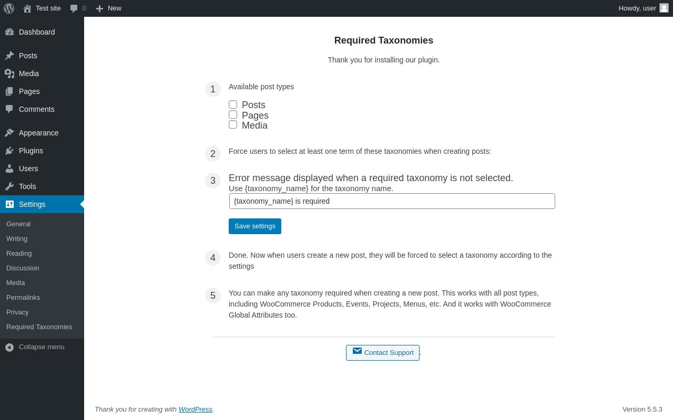The image size is (673, 420).
Task: Click the Appearance paintbrush icon
Action: pyautogui.click(x=9, y=133)
